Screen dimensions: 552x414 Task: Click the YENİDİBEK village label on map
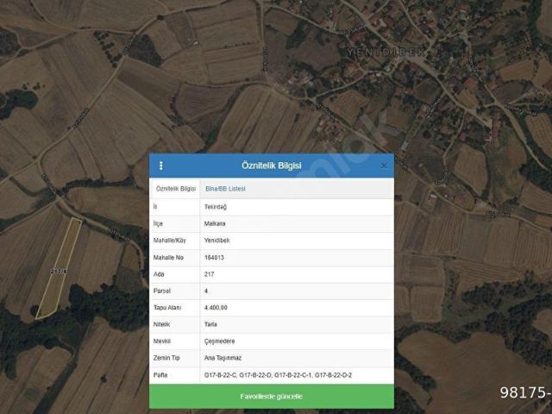pos(386,52)
